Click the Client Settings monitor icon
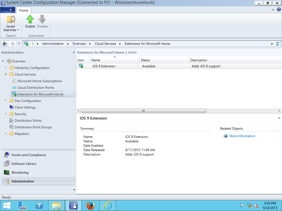 [12, 107]
